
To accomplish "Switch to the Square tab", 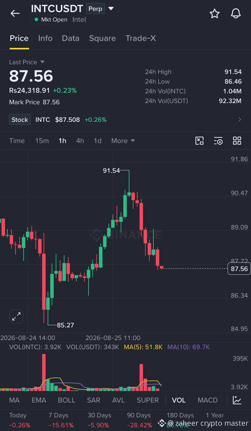I will 102,38.
